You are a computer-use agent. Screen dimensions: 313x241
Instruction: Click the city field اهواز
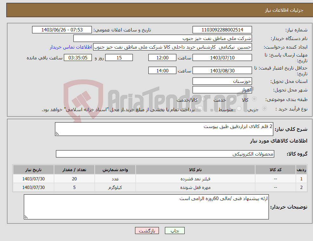[x=222, y=90]
